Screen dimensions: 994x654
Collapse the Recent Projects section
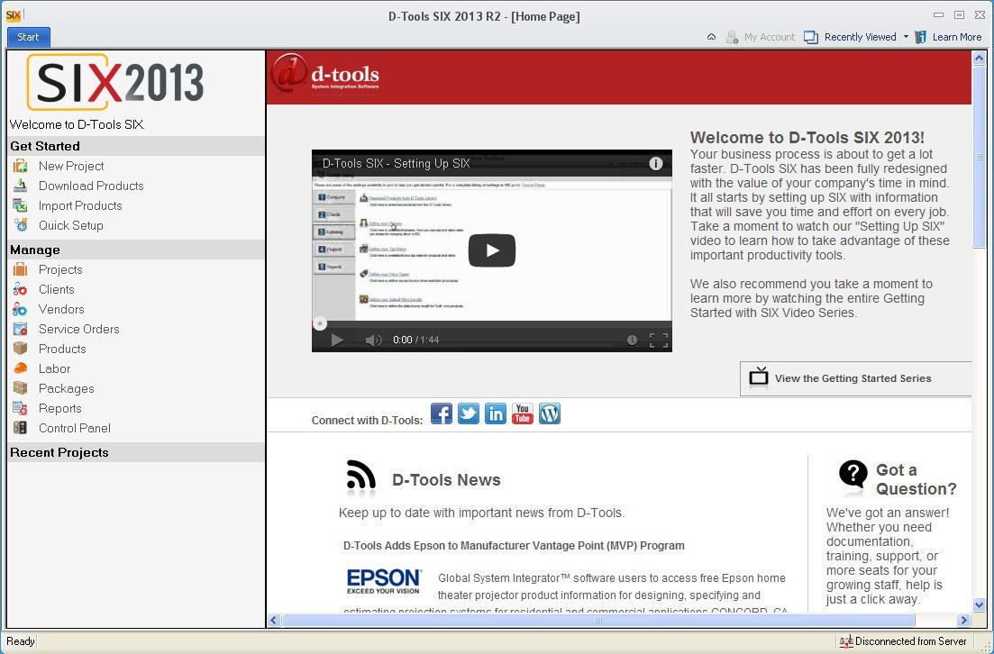click(135, 452)
